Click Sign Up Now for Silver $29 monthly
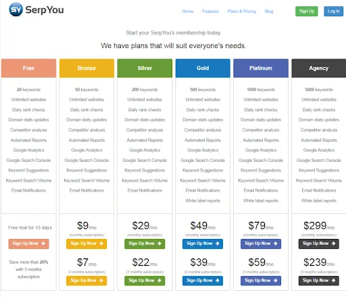Screen dimensions: 346x303 145,244
